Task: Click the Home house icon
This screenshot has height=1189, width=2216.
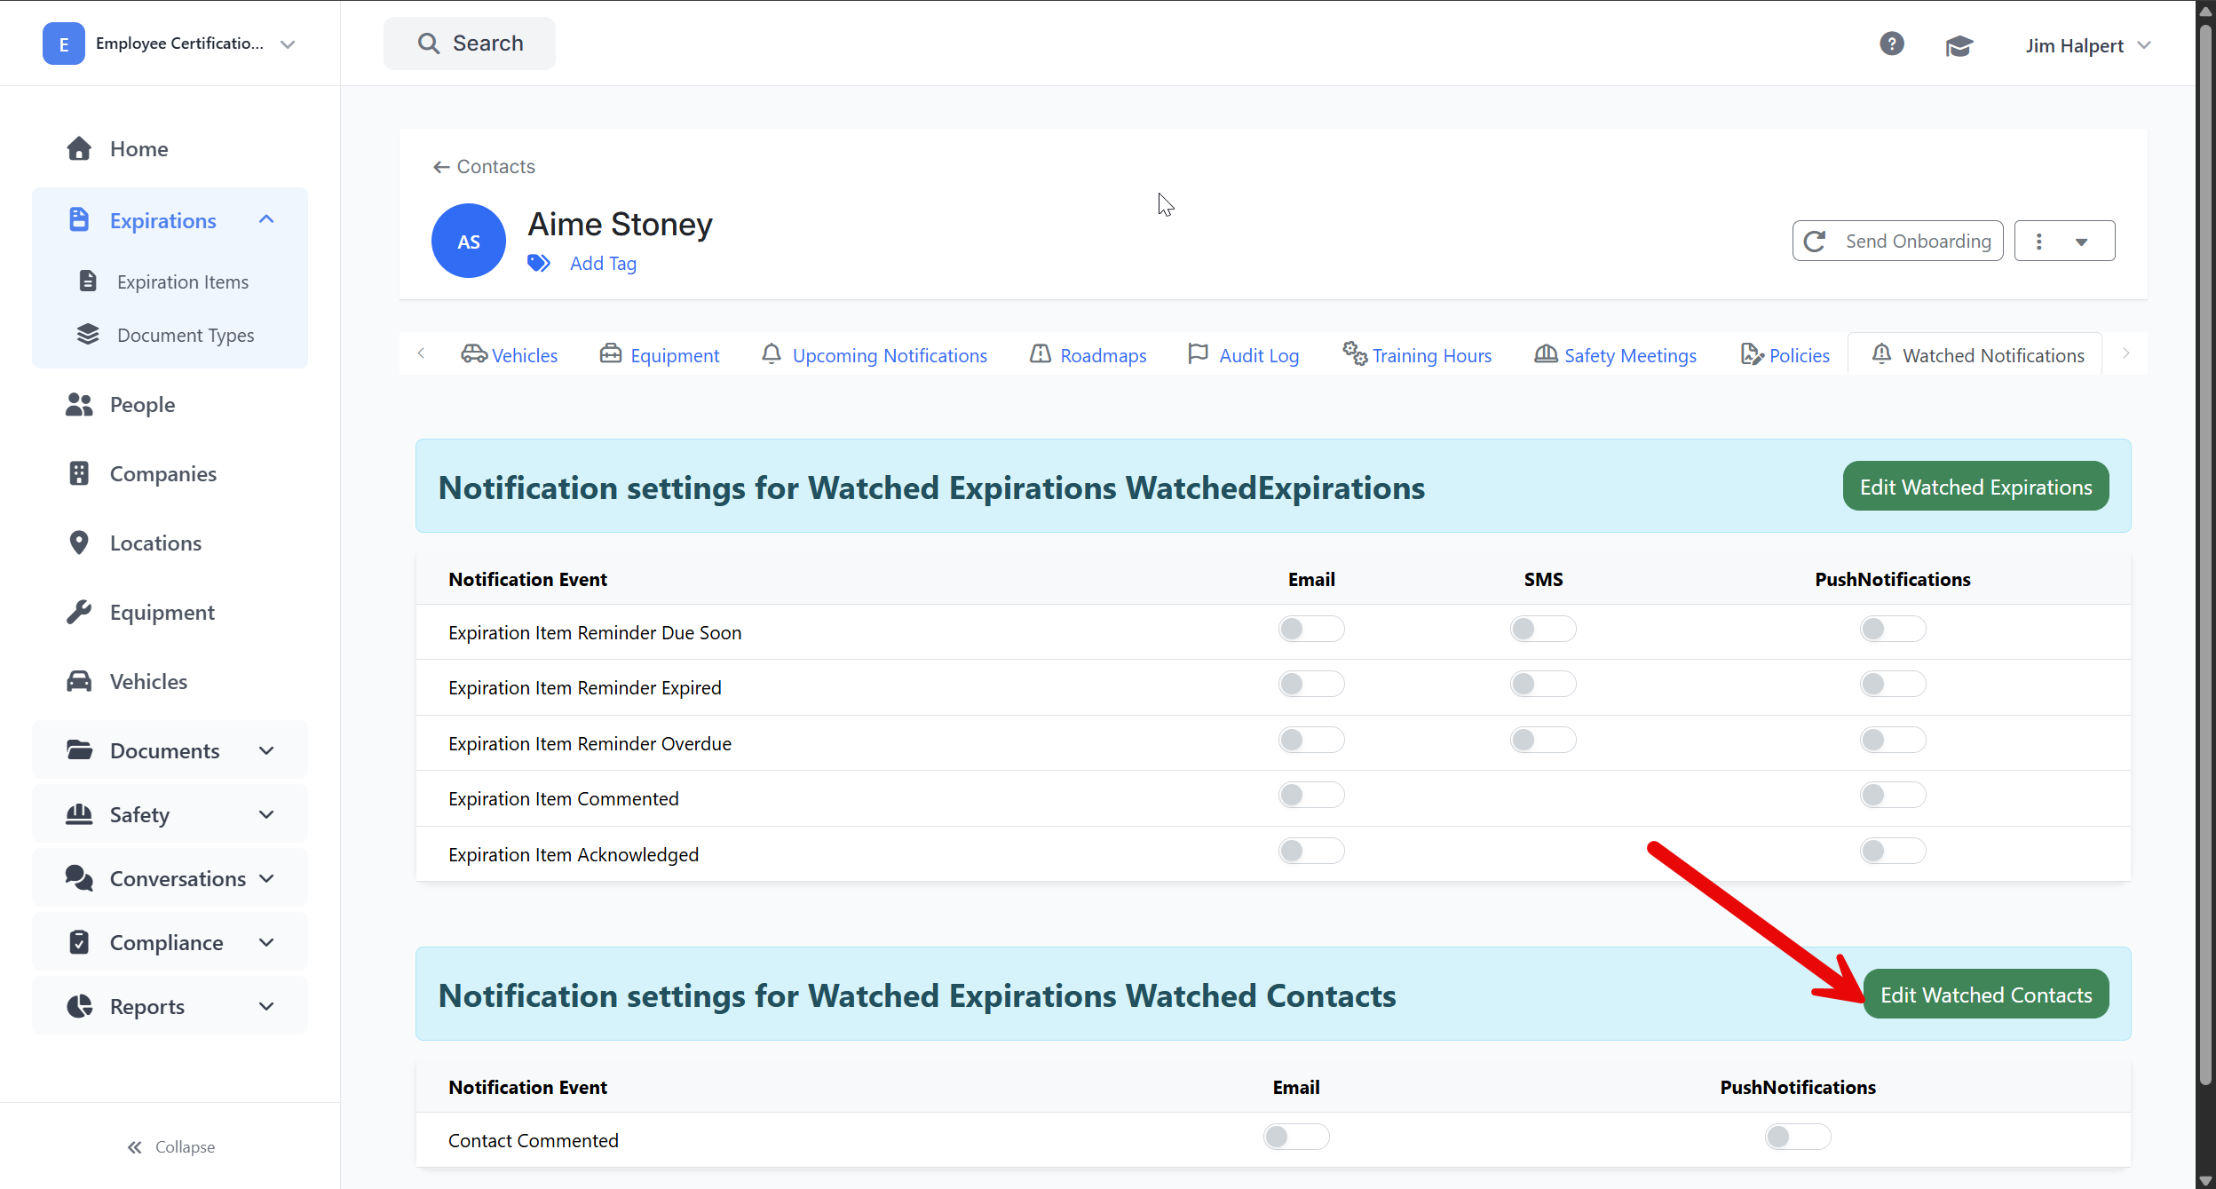Action: click(79, 148)
